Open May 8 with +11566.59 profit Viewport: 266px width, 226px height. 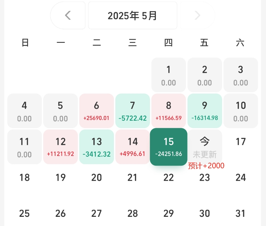169,111
